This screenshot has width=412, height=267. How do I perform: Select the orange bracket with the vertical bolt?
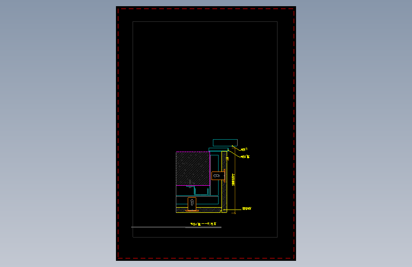(192, 204)
